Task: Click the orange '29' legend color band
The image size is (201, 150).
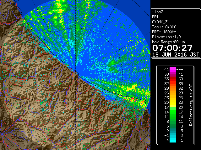Action: click(173, 88)
